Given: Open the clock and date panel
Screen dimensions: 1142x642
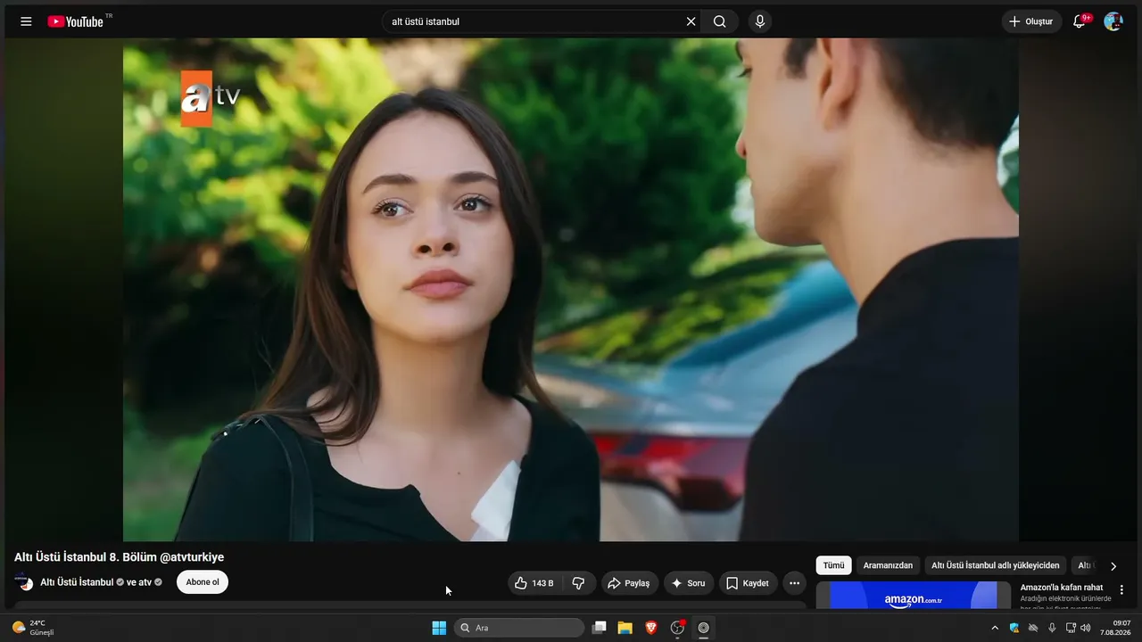Looking at the screenshot, I should click(x=1115, y=628).
